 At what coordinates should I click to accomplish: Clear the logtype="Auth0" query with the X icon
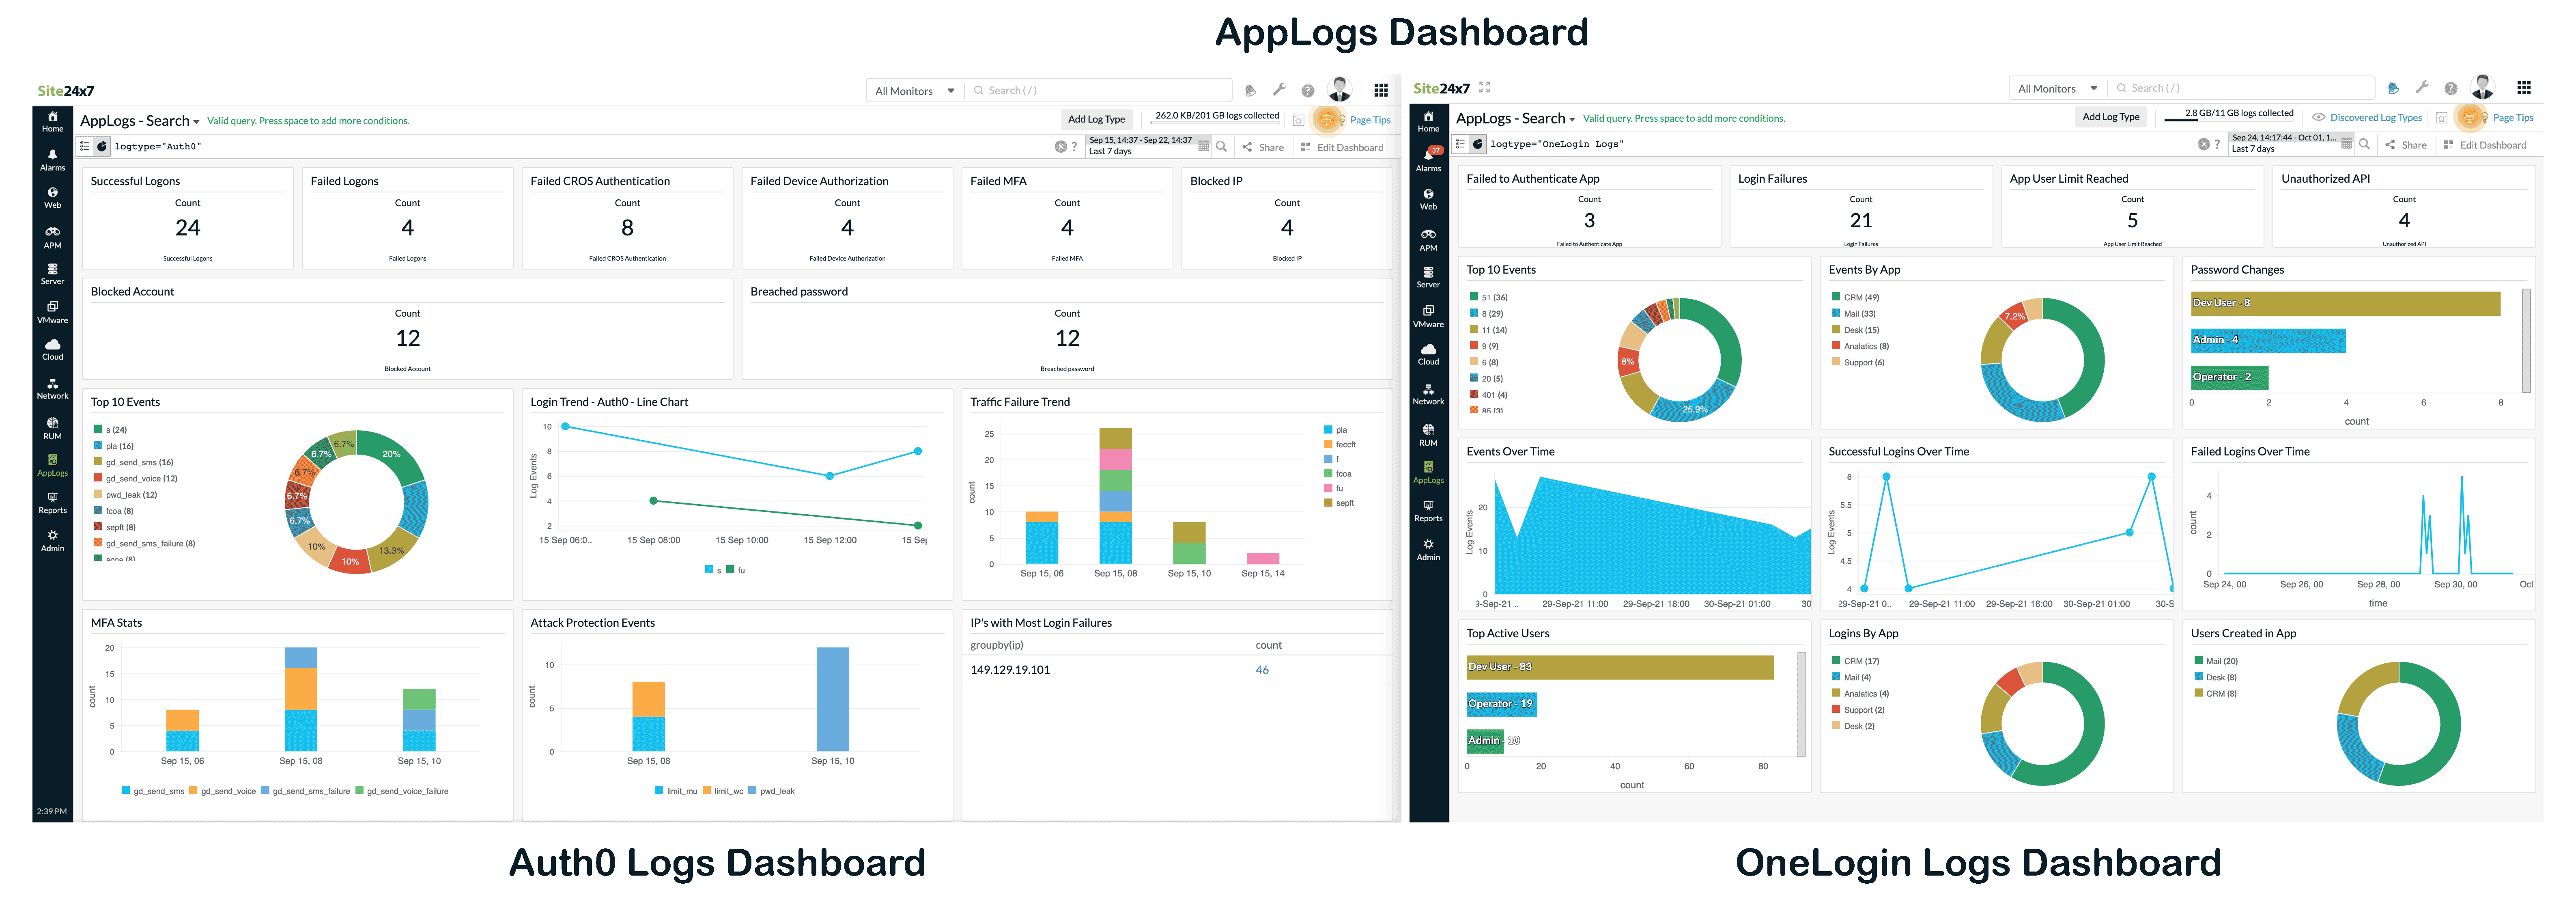click(x=1060, y=147)
